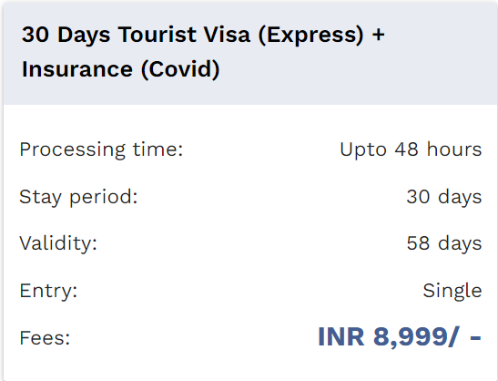Click the dash after the fee amount
The image size is (498, 381).
475,338
